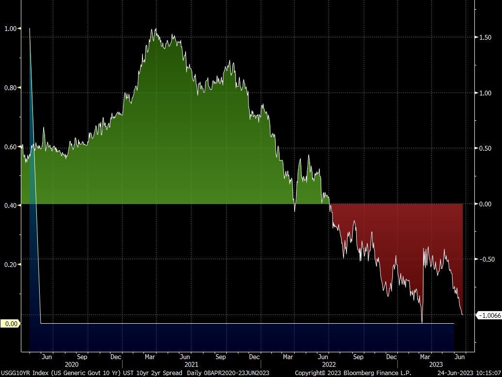The image size is (502, 377).
Task: Click the 0.40 left axis label
Action: click(10, 205)
